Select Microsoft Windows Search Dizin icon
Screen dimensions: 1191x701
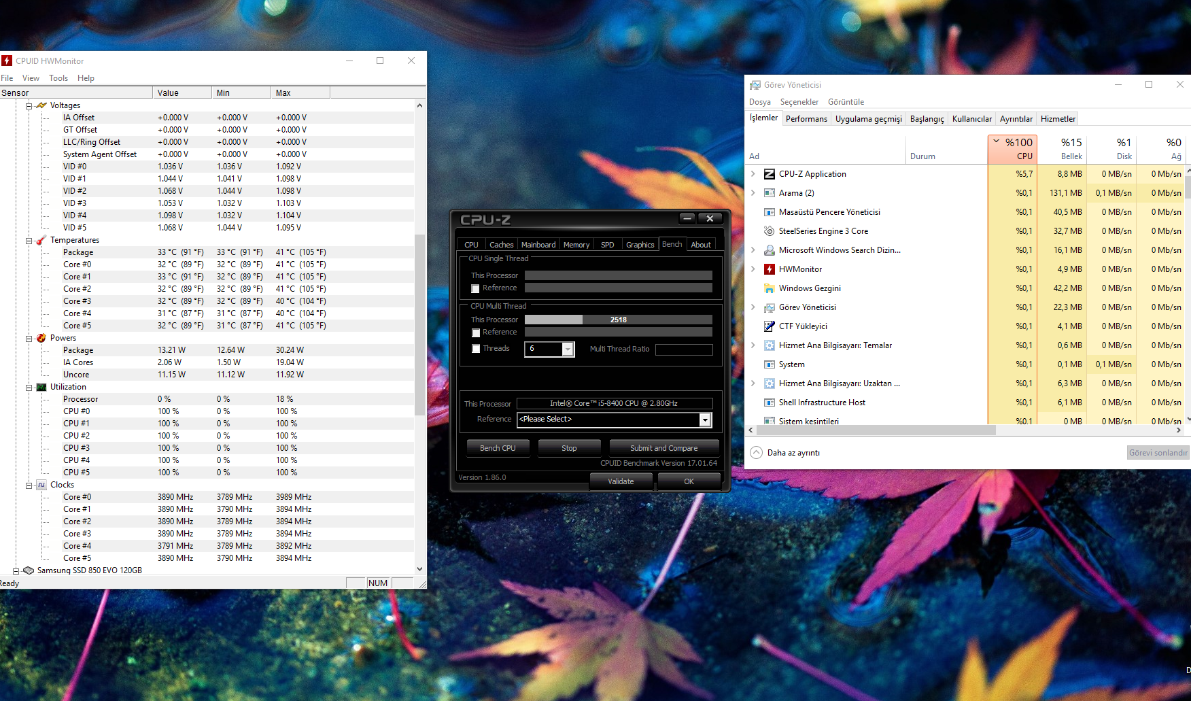pos(770,250)
